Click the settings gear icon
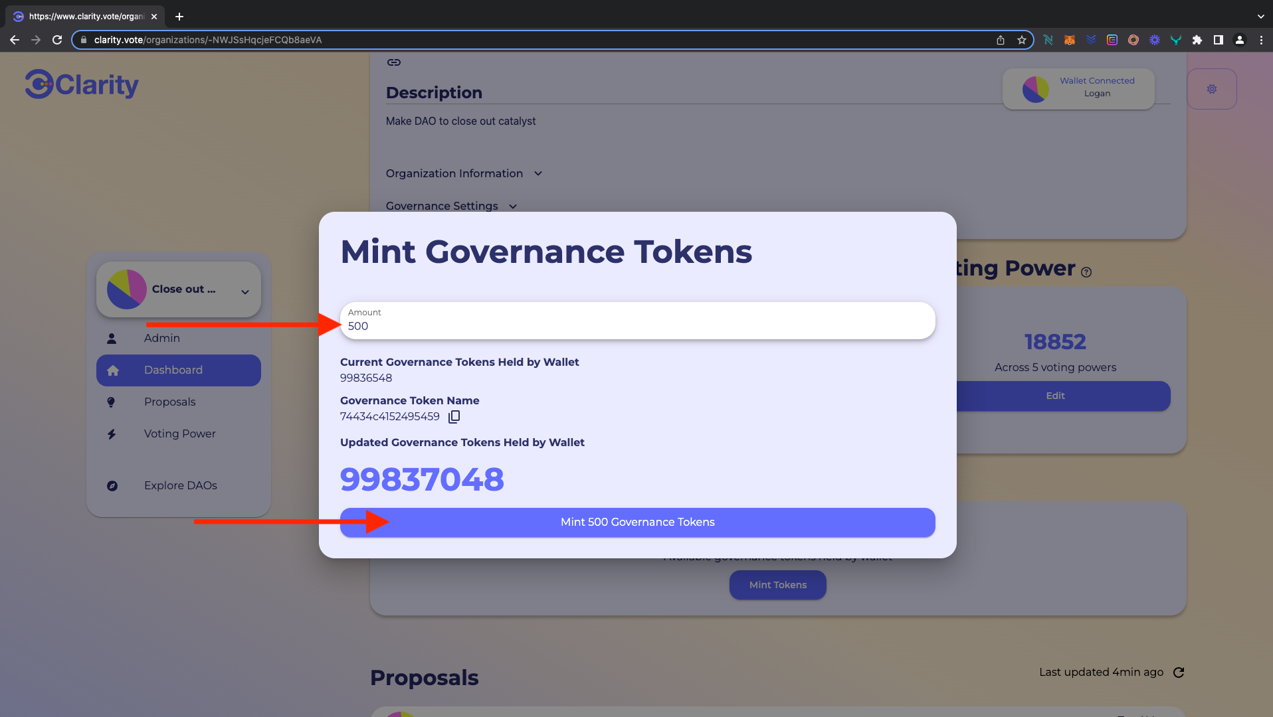This screenshot has width=1273, height=717. coord(1211,89)
